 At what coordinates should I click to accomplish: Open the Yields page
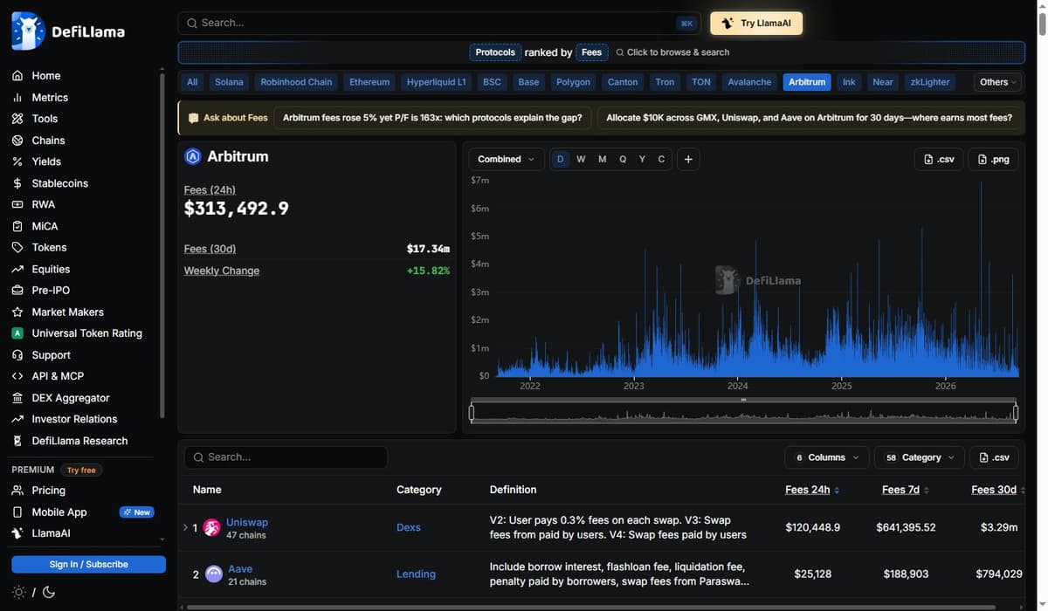click(46, 161)
